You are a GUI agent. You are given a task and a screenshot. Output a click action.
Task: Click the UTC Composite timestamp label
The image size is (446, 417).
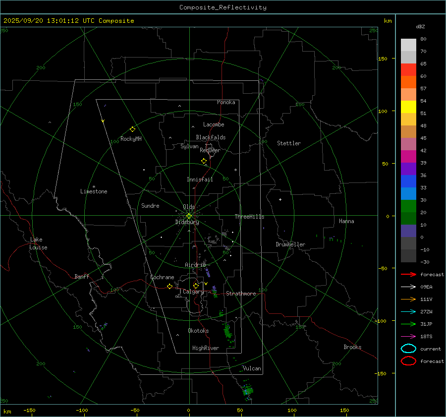[x=69, y=21]
